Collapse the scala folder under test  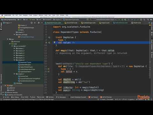click(10, 44)
